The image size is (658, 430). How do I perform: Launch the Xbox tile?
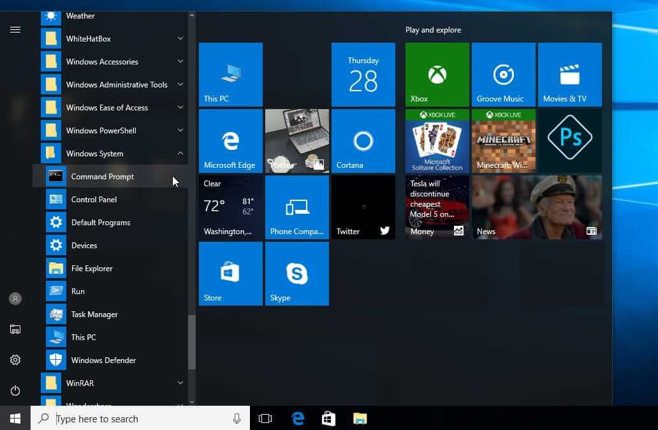point(437,75)
